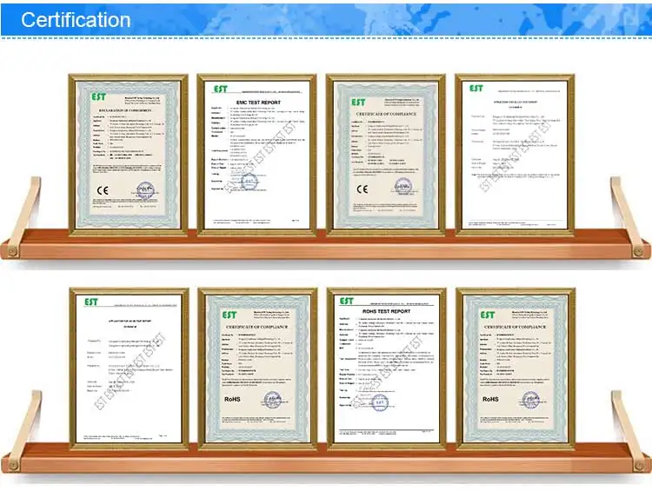Open the framed EMC Test Report

tap(257, 155)
